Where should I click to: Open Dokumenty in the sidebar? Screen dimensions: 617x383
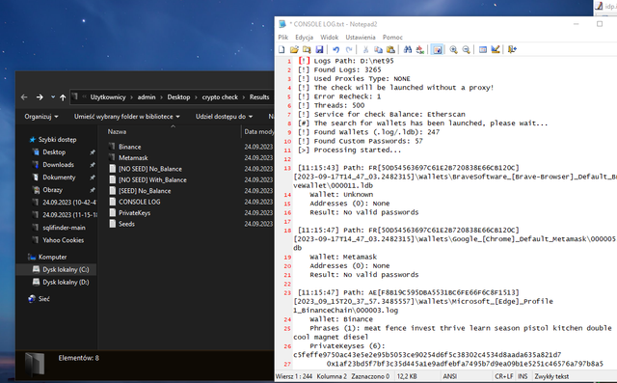coord(59,178)
